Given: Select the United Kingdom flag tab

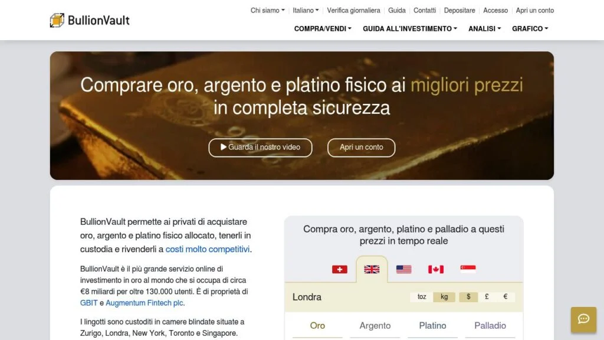Looking at the screenshot, I should point(372,269).
